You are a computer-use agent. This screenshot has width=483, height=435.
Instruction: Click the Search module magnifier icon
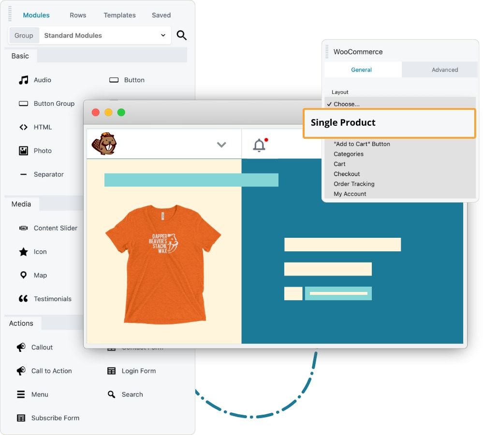click(111, 394)
